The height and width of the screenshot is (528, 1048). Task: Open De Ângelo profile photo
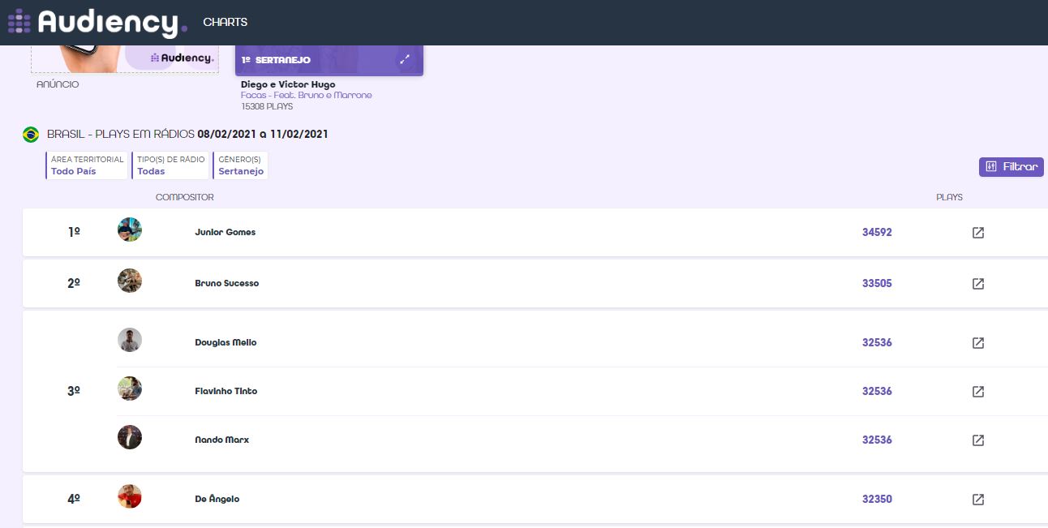point(130,496)
